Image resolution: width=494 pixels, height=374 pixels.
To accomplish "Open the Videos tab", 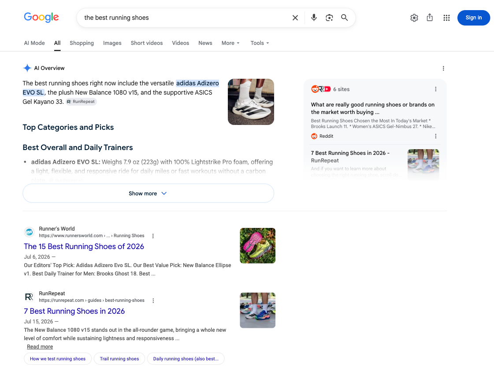I will (x=181, y=43).
